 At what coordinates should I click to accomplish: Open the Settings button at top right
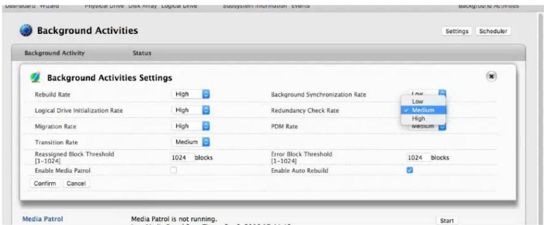[457, 31]
